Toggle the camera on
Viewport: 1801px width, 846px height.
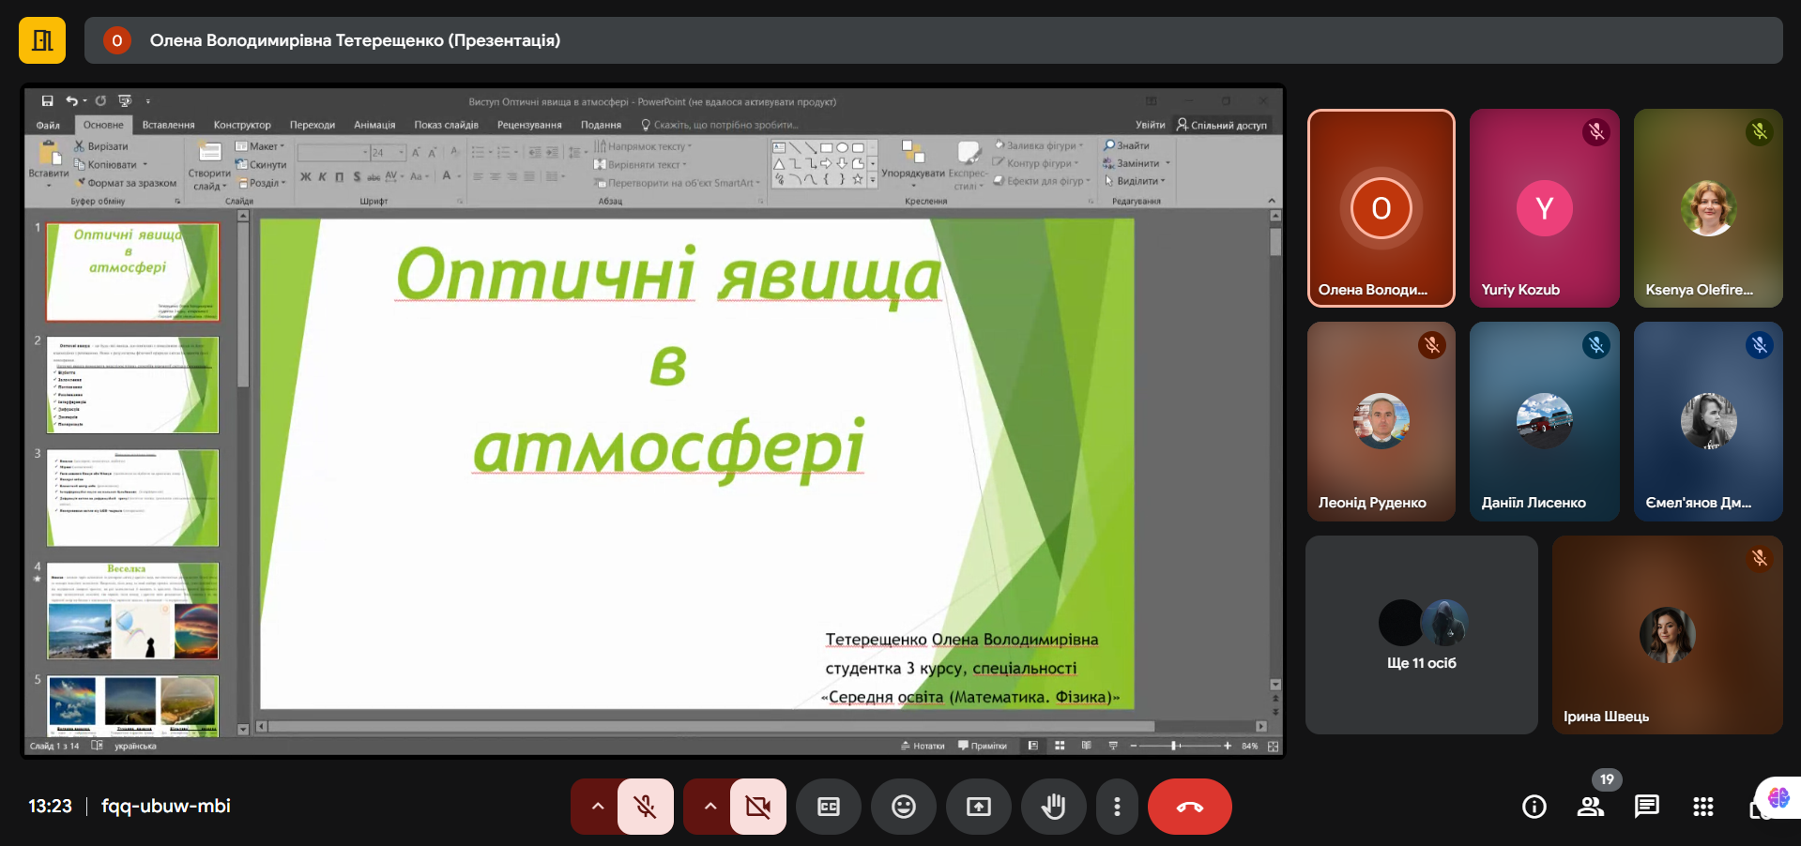pos(758,807)
